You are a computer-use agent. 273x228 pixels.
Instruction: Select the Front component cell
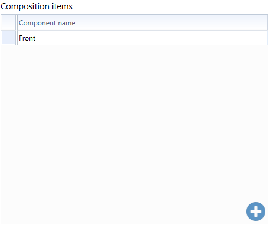click(142, 38)
